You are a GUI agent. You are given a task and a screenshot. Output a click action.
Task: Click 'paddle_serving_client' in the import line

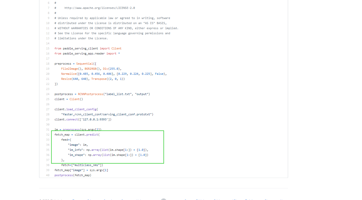[81, 48]
